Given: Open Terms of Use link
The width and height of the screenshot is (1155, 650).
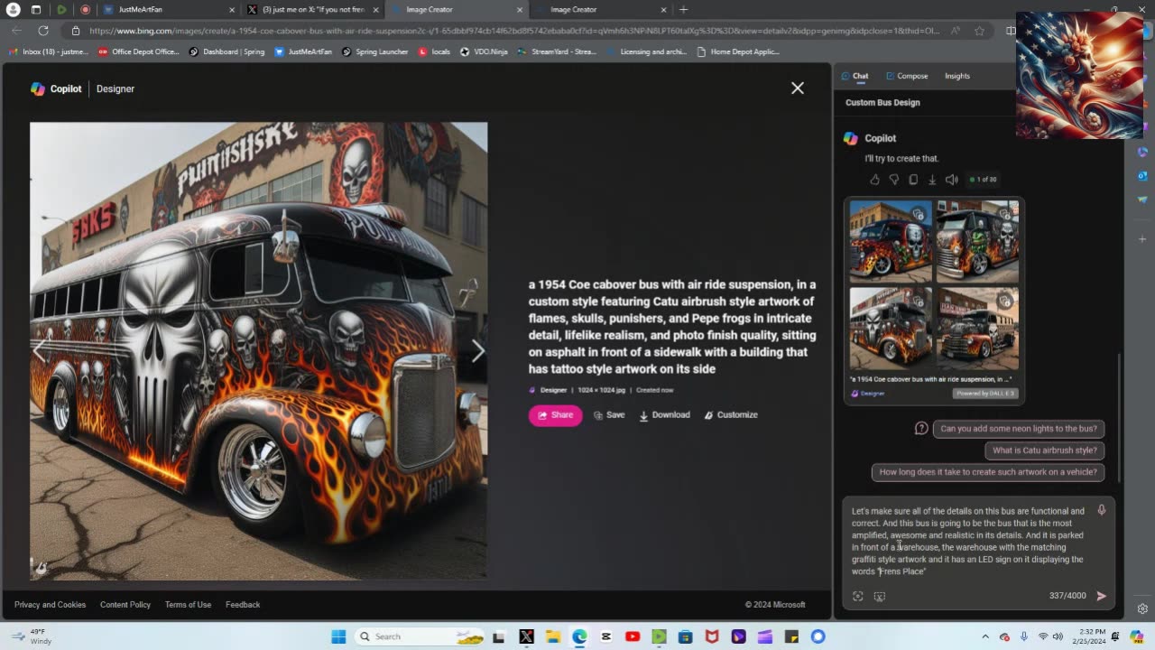Looking at the screenshot, I should point(188,605).
